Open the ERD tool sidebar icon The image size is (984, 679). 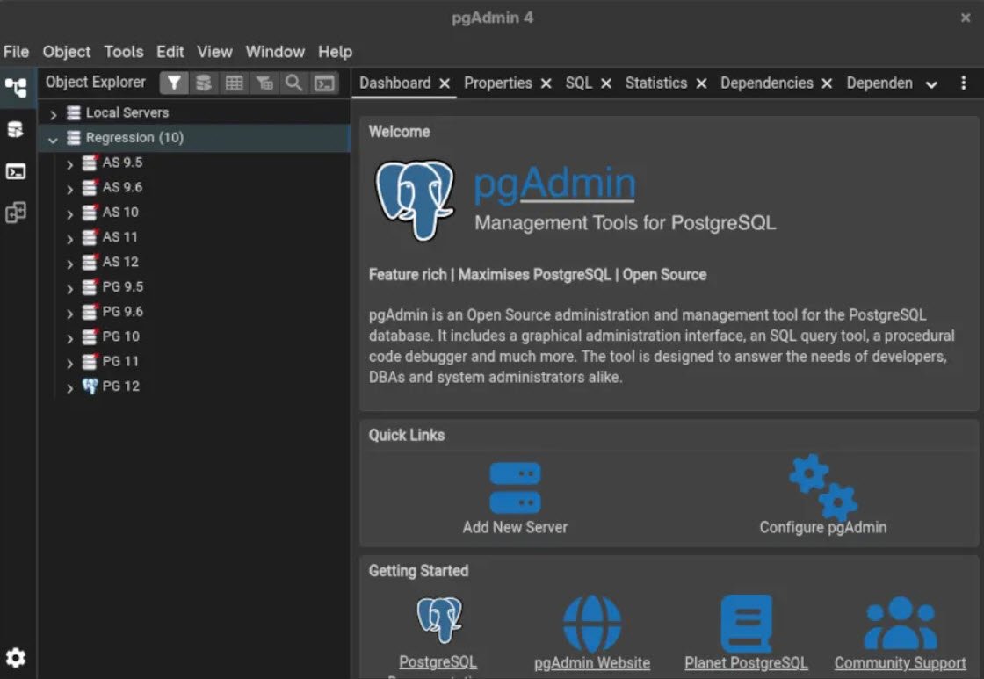pos(17,213)
